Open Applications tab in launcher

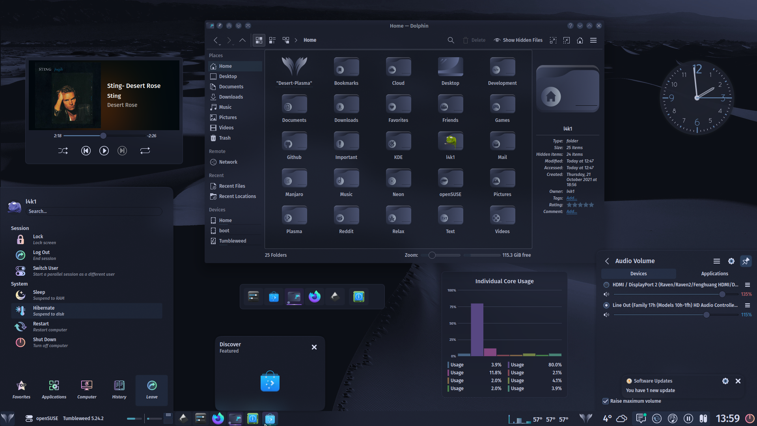[x=54, y=390]
